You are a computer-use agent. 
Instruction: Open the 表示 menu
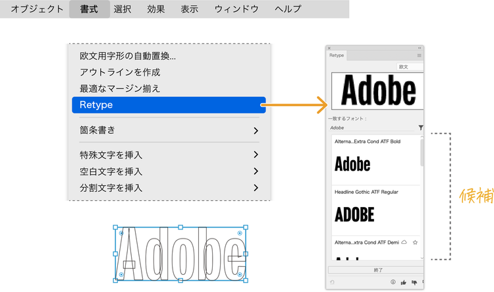(x=189, y=9)
